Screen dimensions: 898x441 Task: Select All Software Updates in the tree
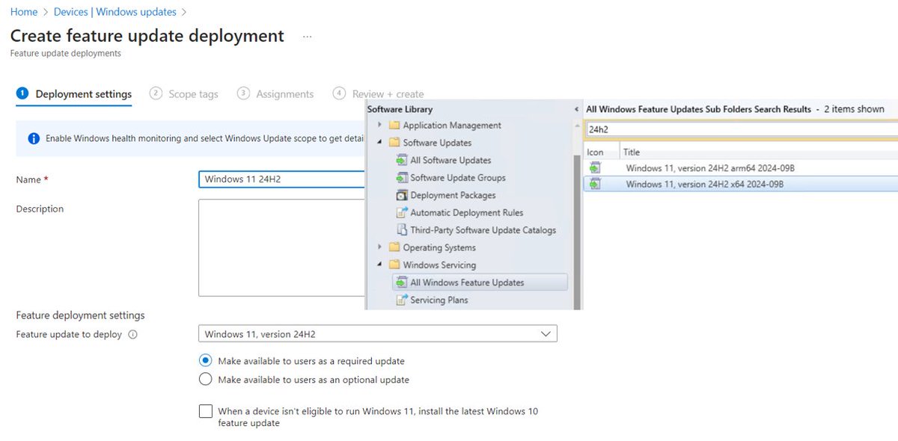pos(450,160)
